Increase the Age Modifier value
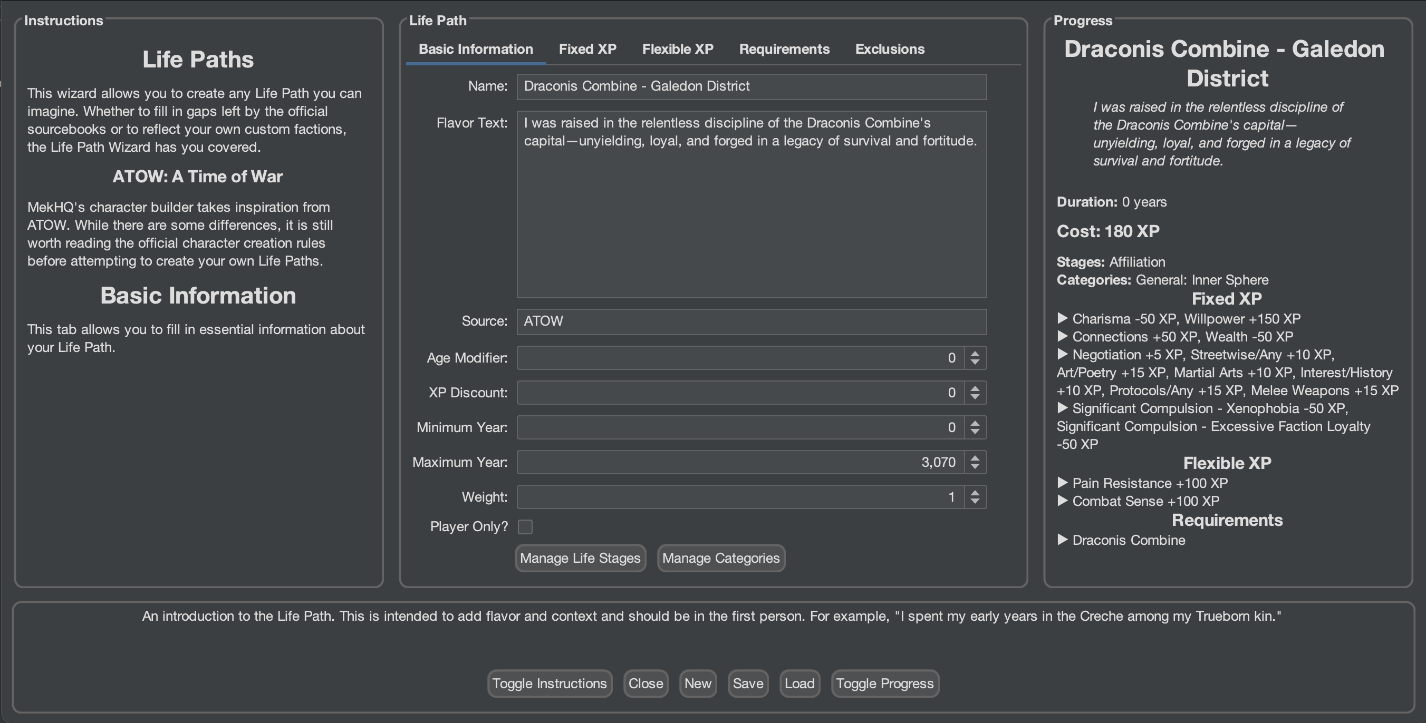The width and height of the screenshot is (1426, 723). tap(975, 353)
